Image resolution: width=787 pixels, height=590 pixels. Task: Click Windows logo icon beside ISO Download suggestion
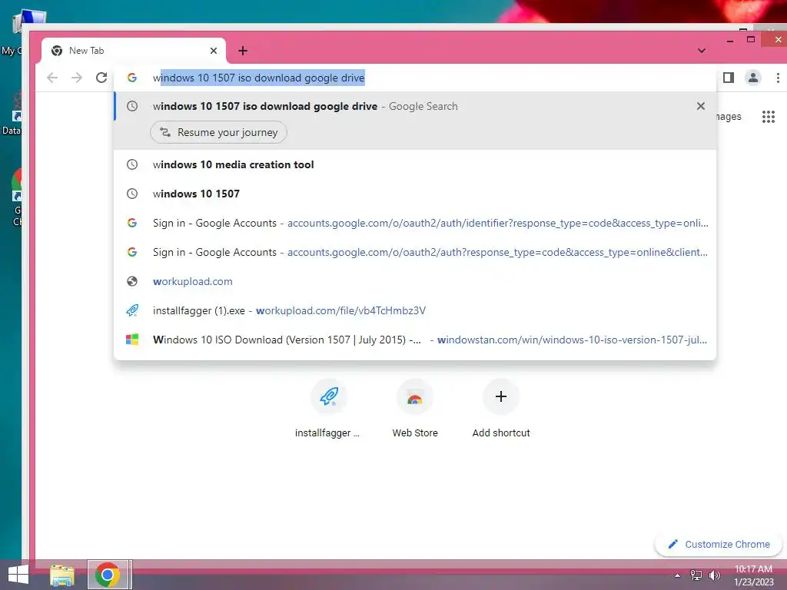click(132, 339)
